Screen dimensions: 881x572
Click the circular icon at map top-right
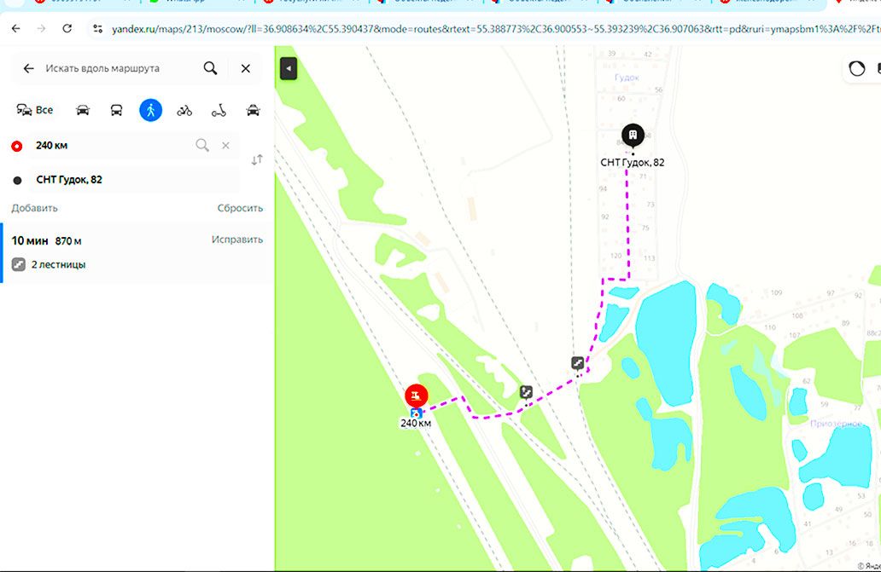click(x=857, y=68)
